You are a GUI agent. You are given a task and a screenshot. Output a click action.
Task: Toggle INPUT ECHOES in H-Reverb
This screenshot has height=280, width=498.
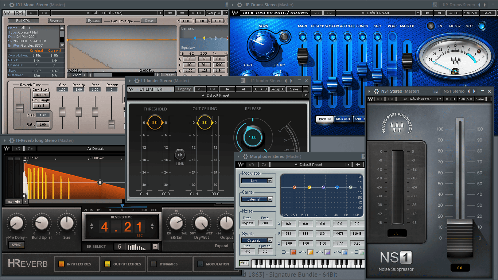pos(61,264)
